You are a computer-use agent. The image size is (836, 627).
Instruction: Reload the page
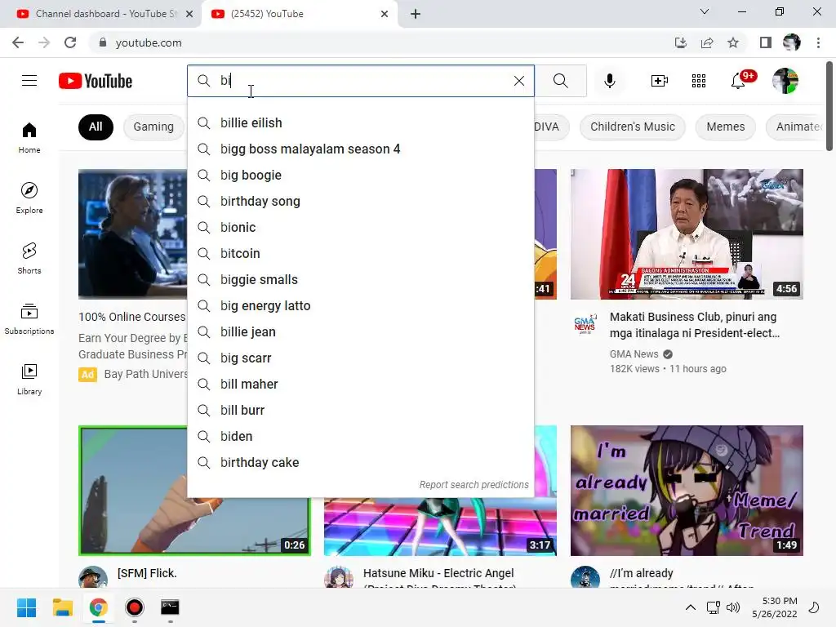(x=70, y=42)
